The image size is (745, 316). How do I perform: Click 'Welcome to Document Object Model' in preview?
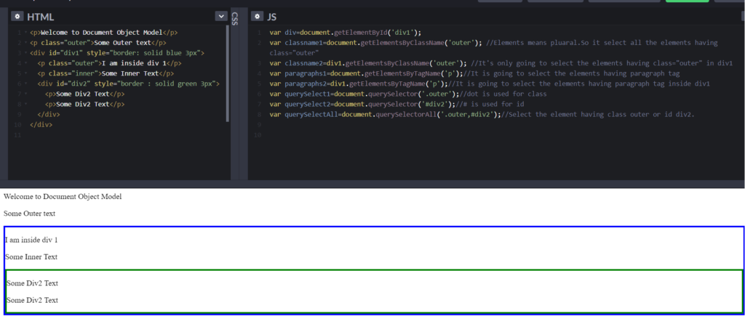63,196
